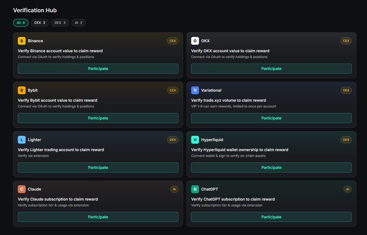This screenshot has height=235, width=367.
Task: Click Binance 'Connect via OAuth' description text
Action: (56, 57)
